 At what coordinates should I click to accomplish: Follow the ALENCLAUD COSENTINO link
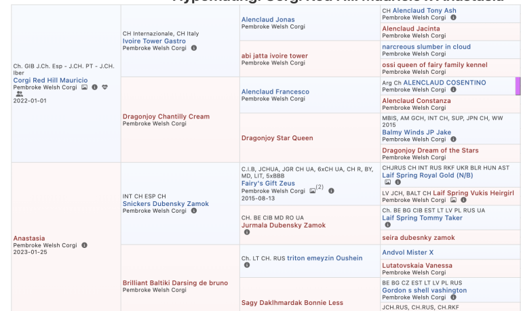(x=444, y=83)
